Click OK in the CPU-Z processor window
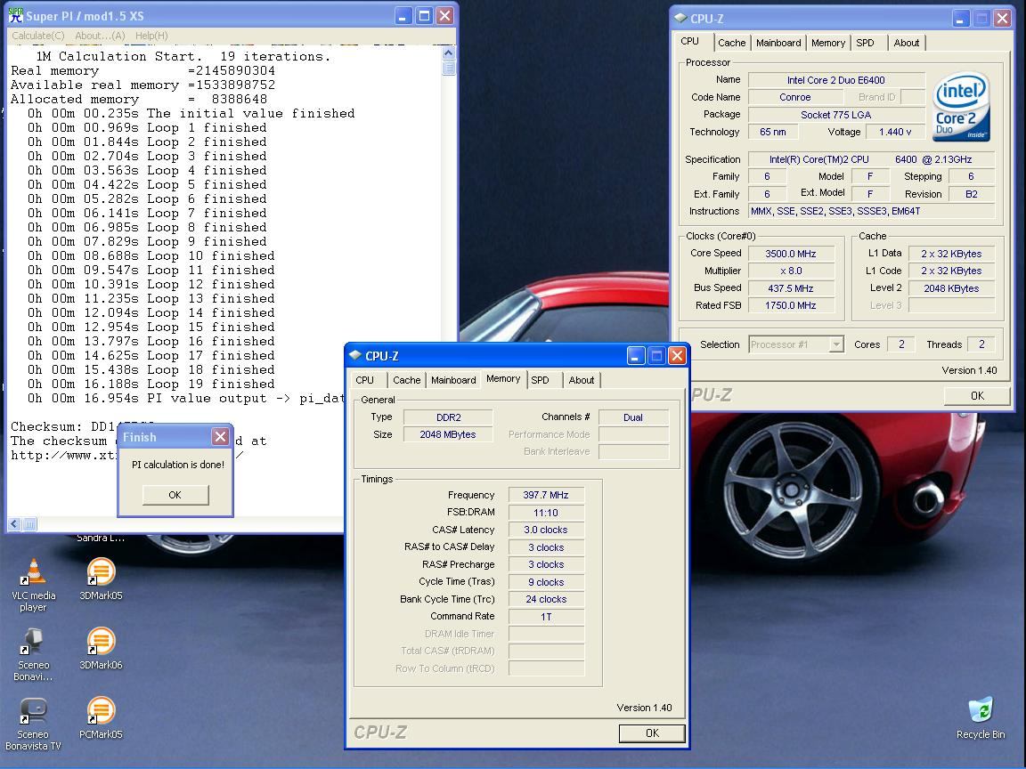1026x769 pixels. (977, 395)
